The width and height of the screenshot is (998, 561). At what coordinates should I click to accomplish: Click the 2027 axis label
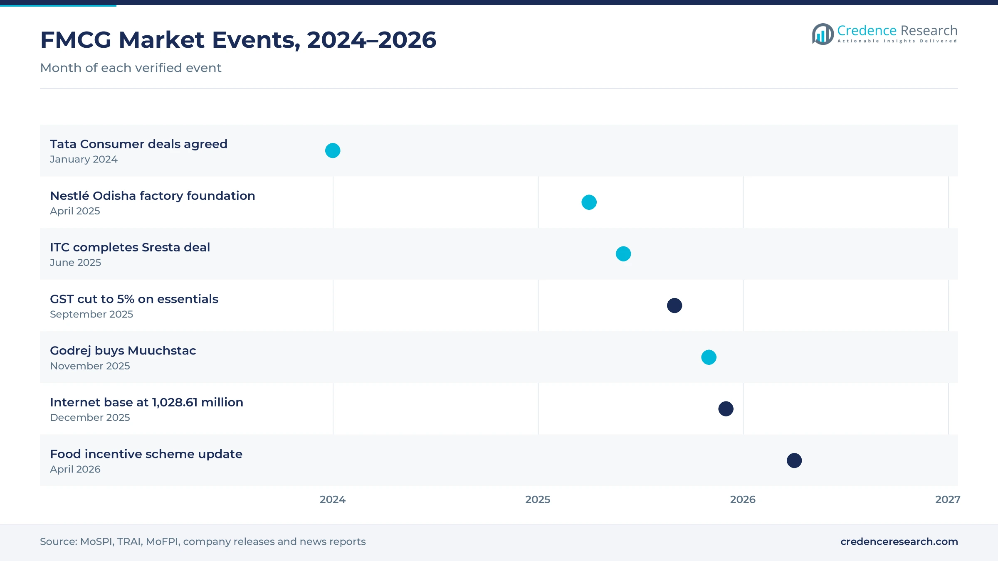[x=948, y=499]
